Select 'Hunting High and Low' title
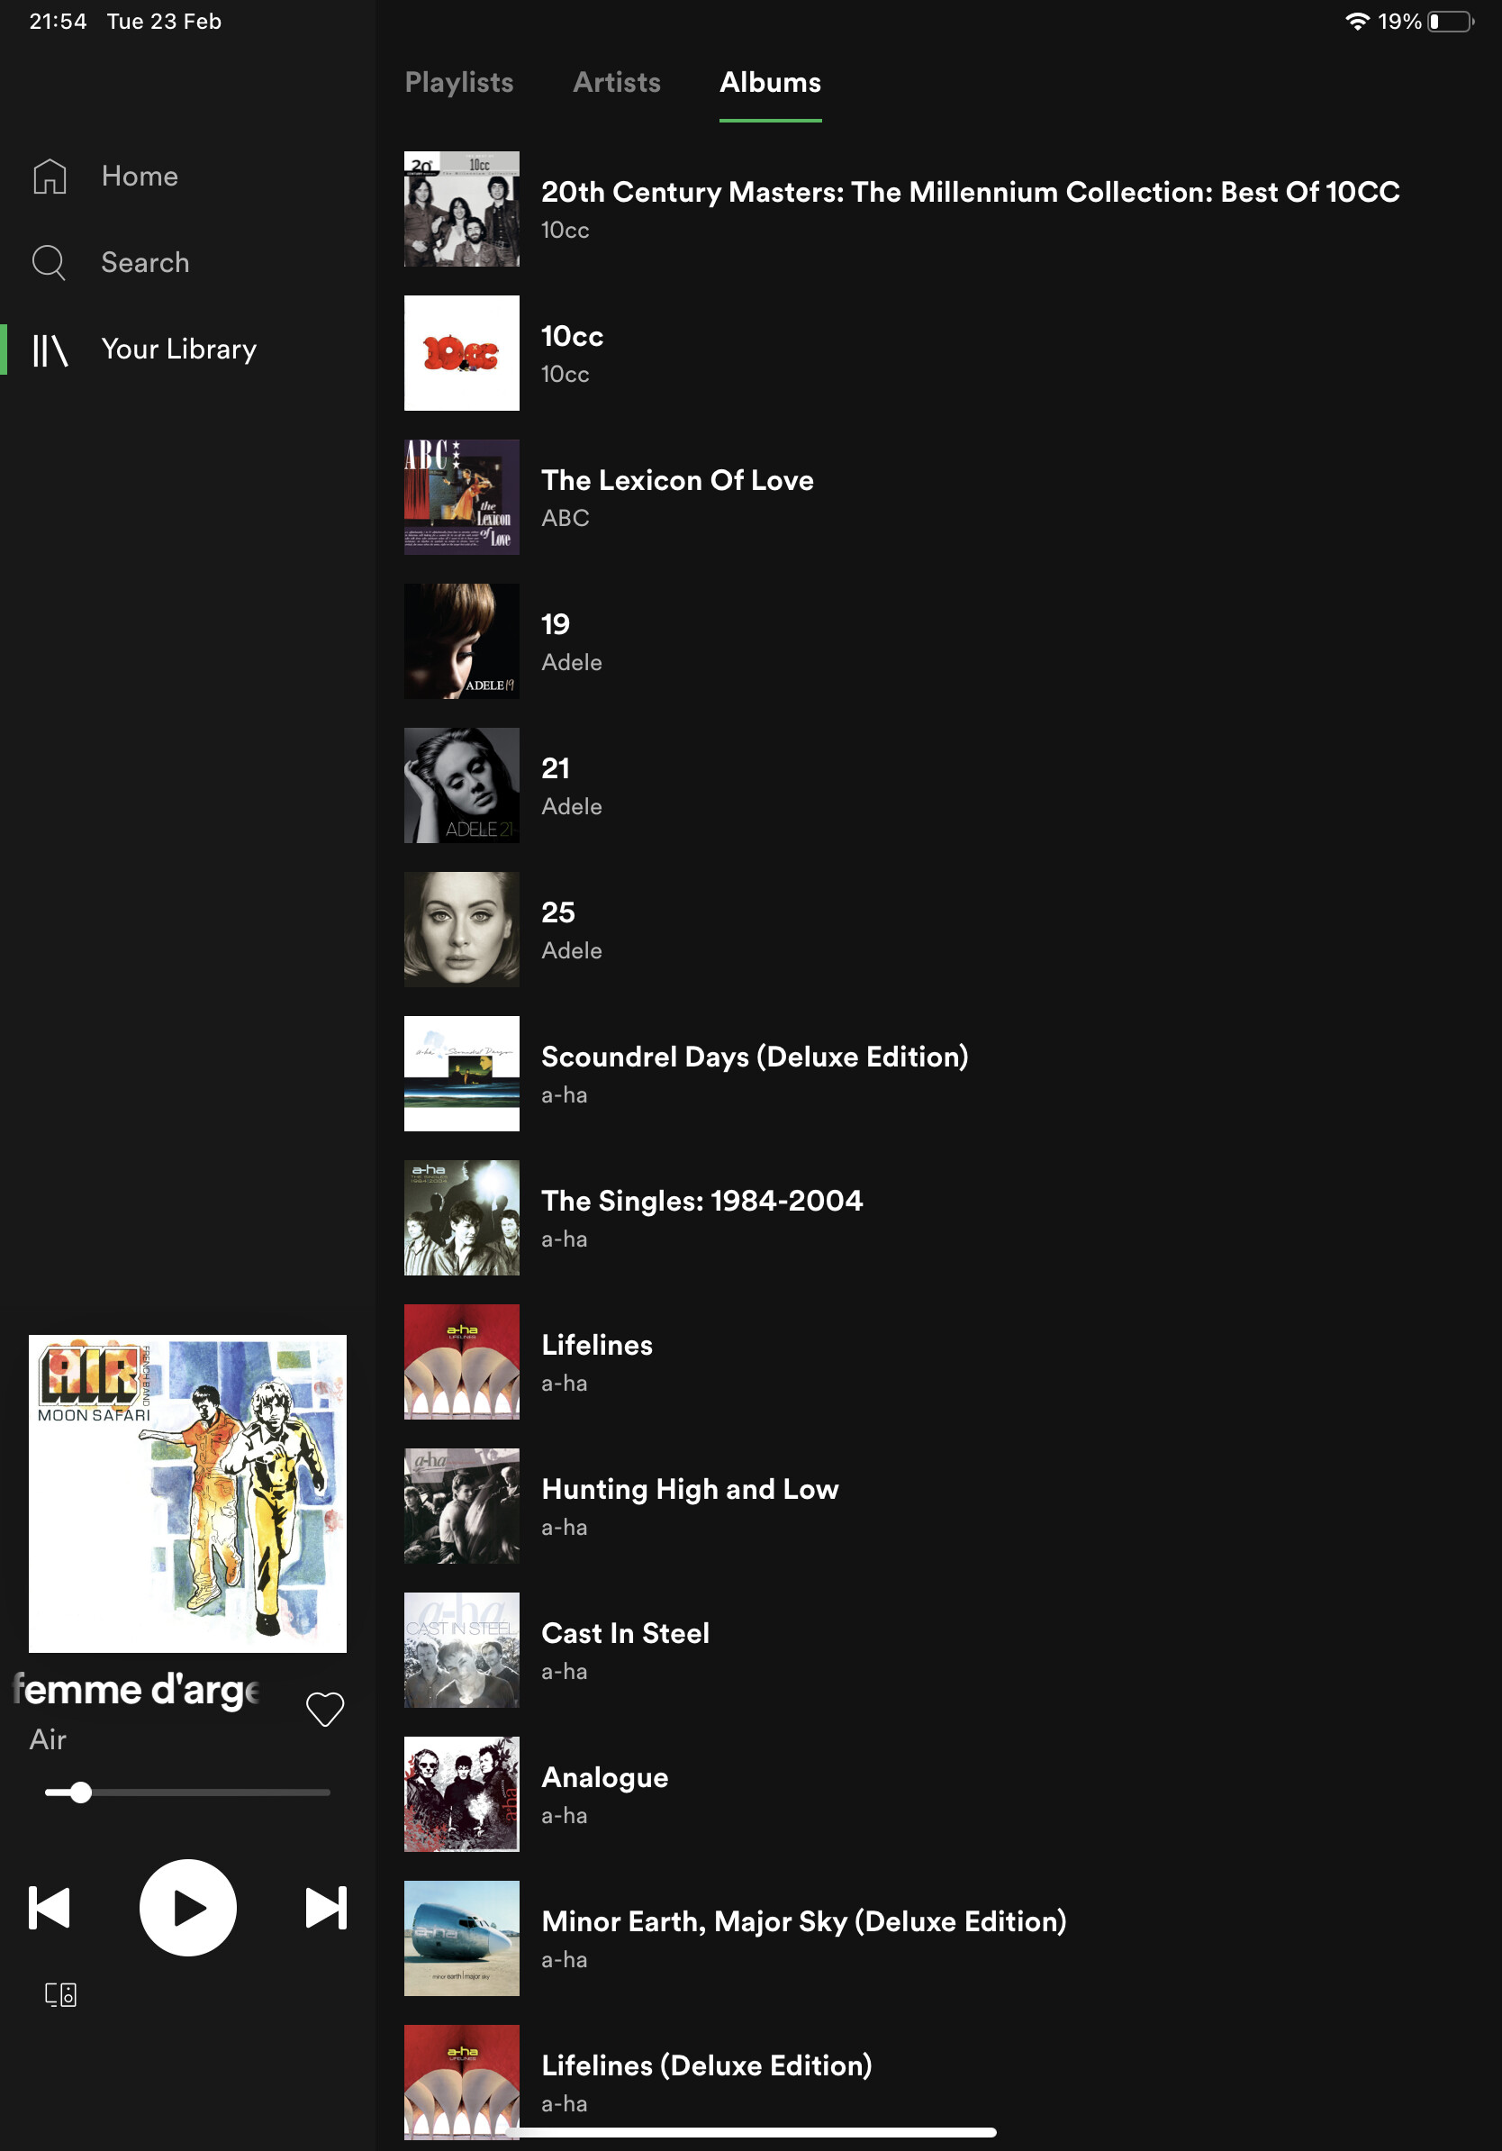1502x2151 pixels. 690,1490
